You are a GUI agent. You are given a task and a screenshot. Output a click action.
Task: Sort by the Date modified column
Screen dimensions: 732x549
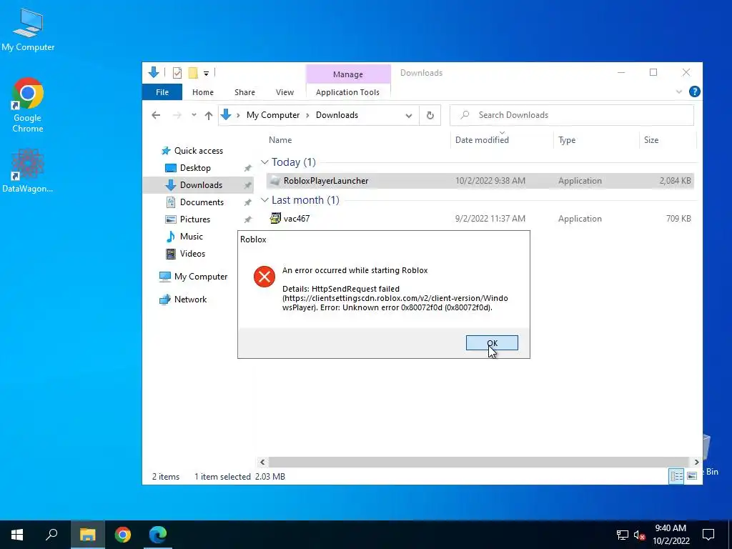coord(482,139)
